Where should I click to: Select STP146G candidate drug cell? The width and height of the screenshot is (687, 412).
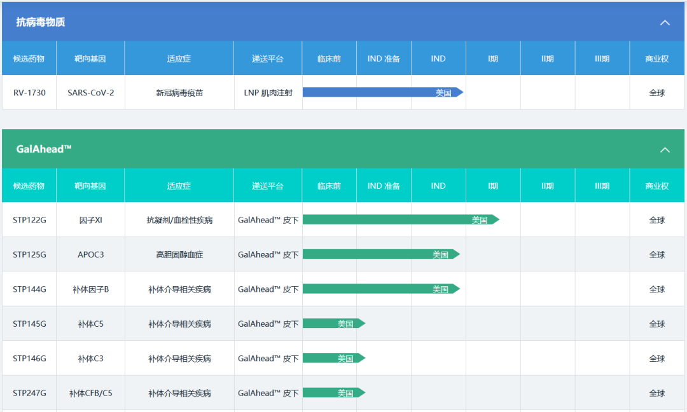[29, 358]
